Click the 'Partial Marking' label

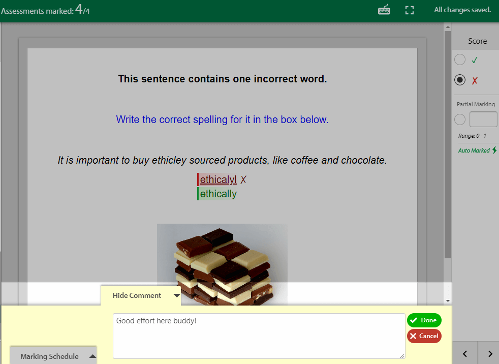[x=476, y=104]
